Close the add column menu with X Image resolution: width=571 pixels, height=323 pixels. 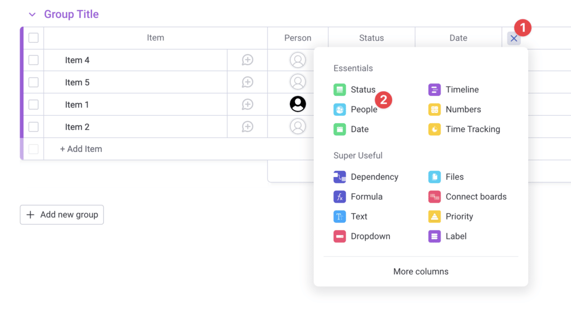514,38
